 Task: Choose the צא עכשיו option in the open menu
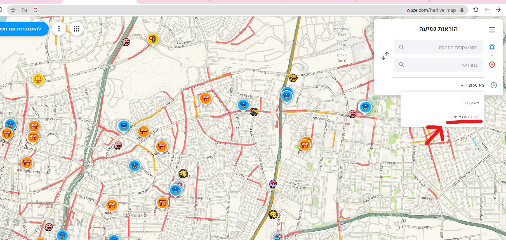point(470,103)
